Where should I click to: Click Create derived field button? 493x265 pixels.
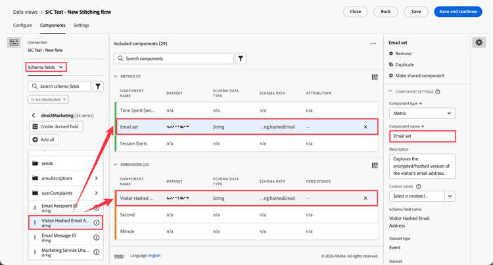click(55, 126)
